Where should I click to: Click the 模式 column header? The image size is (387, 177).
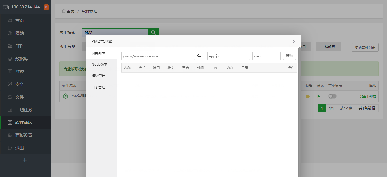click(142, 68)
